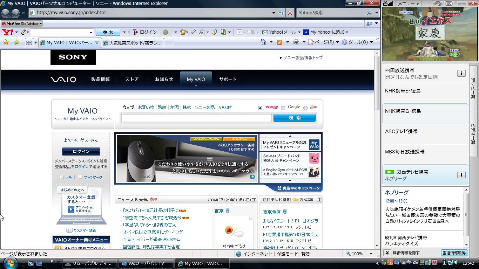
Task: Click the TV window full-screen icon
Action: coord(449,4)
